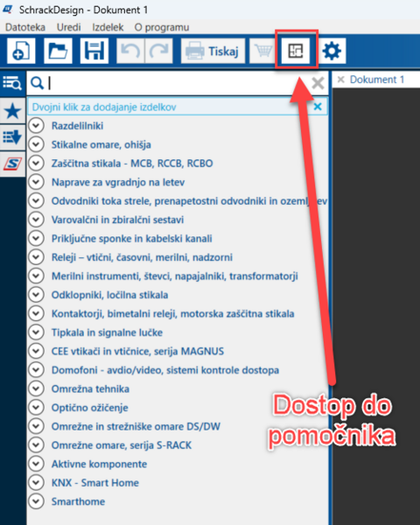This screenshot has height=525, width=420.
Task: Select the Smarthome category
Action: [78, 501]
